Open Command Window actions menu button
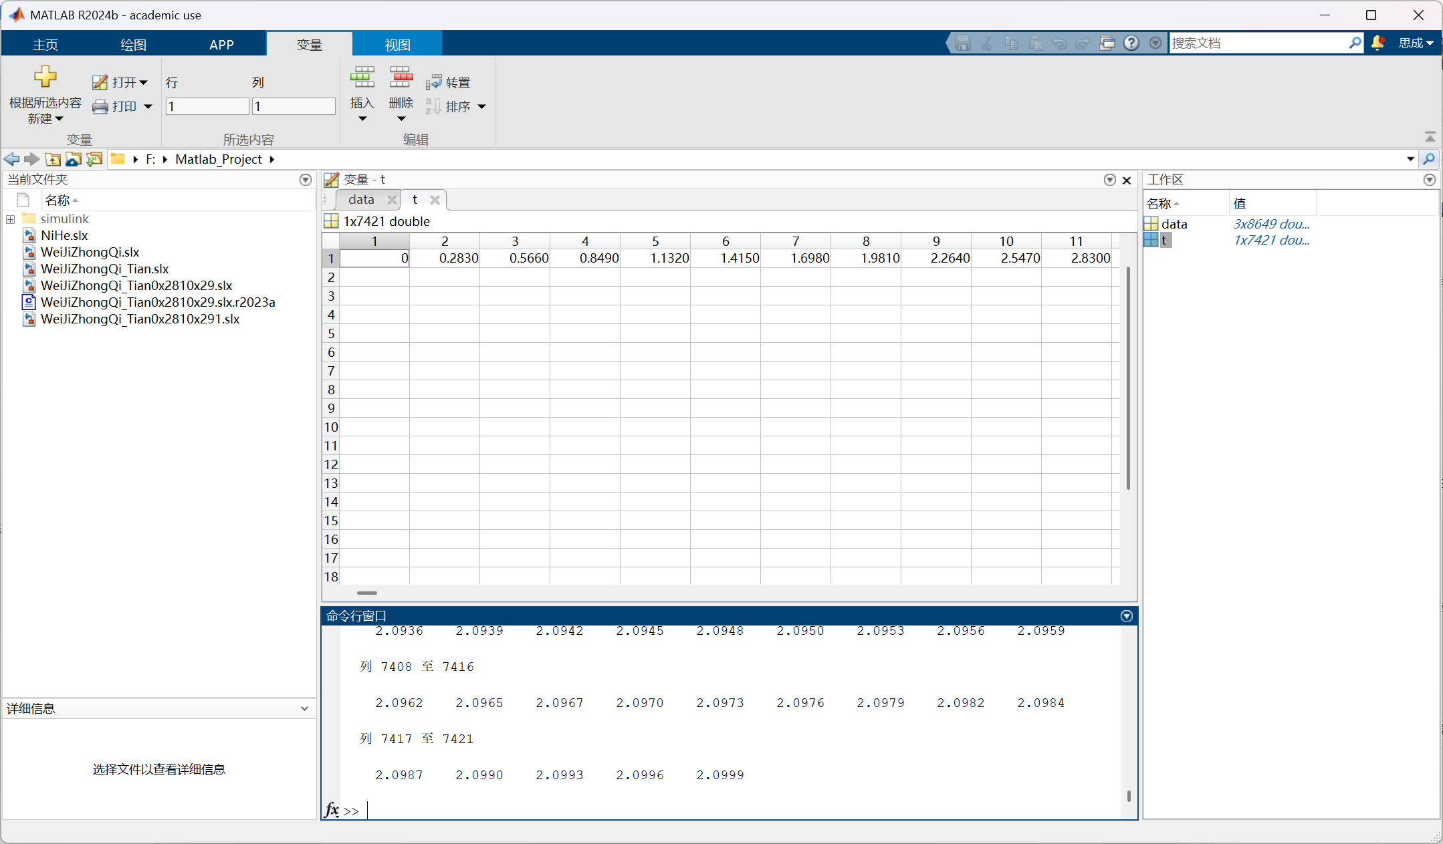1443x844 pixels. pyautogui.click(x=1126, y=616)
